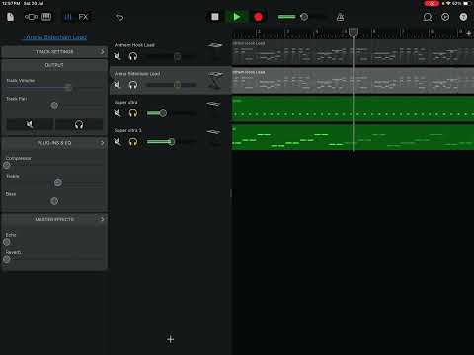The height and width of the screenshot is (355, 474).
Task: Mute the Super ultra 1 track
Action: pos(118,142)
